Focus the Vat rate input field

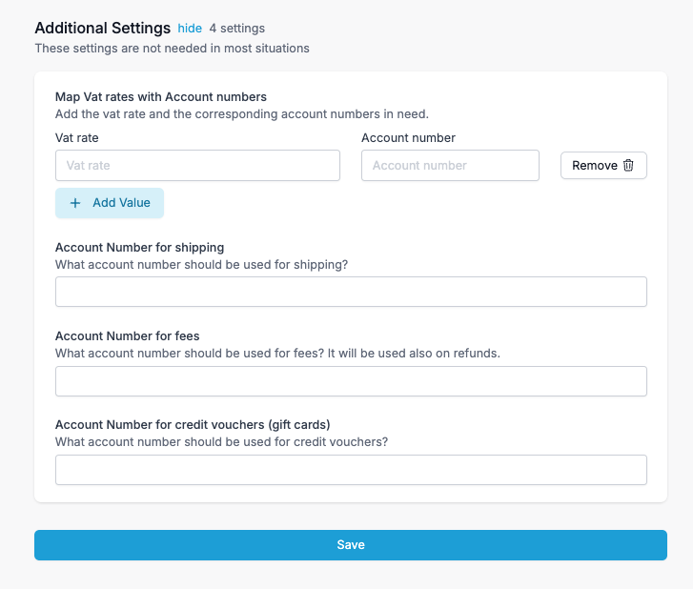click(197, 165)
